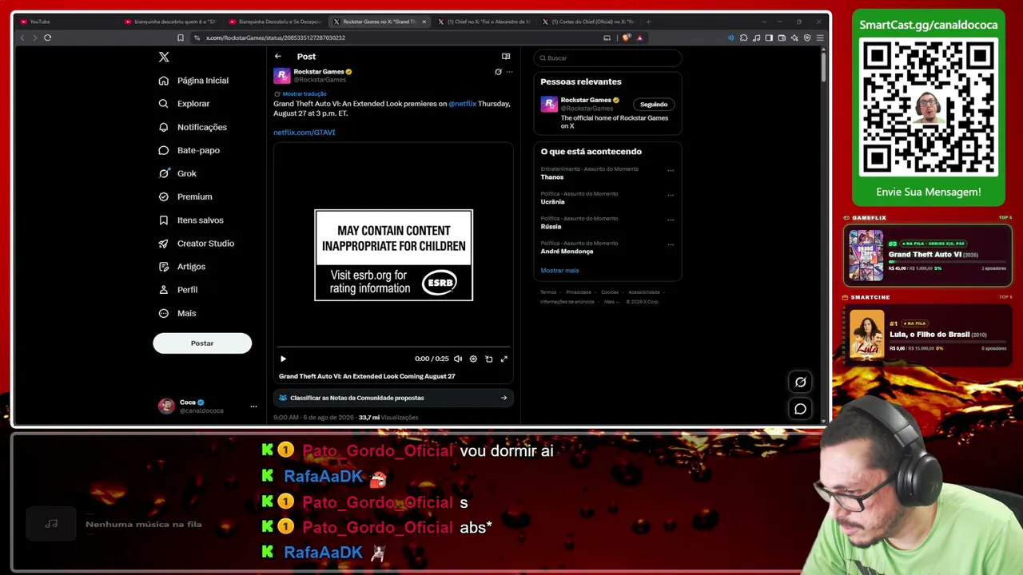
Task: Go back using the Post arrow
Action: 277,57
